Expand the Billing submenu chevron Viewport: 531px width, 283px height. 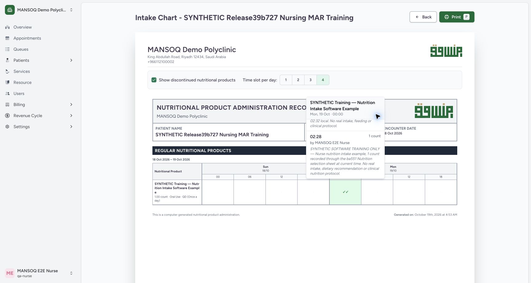[71, 104]
